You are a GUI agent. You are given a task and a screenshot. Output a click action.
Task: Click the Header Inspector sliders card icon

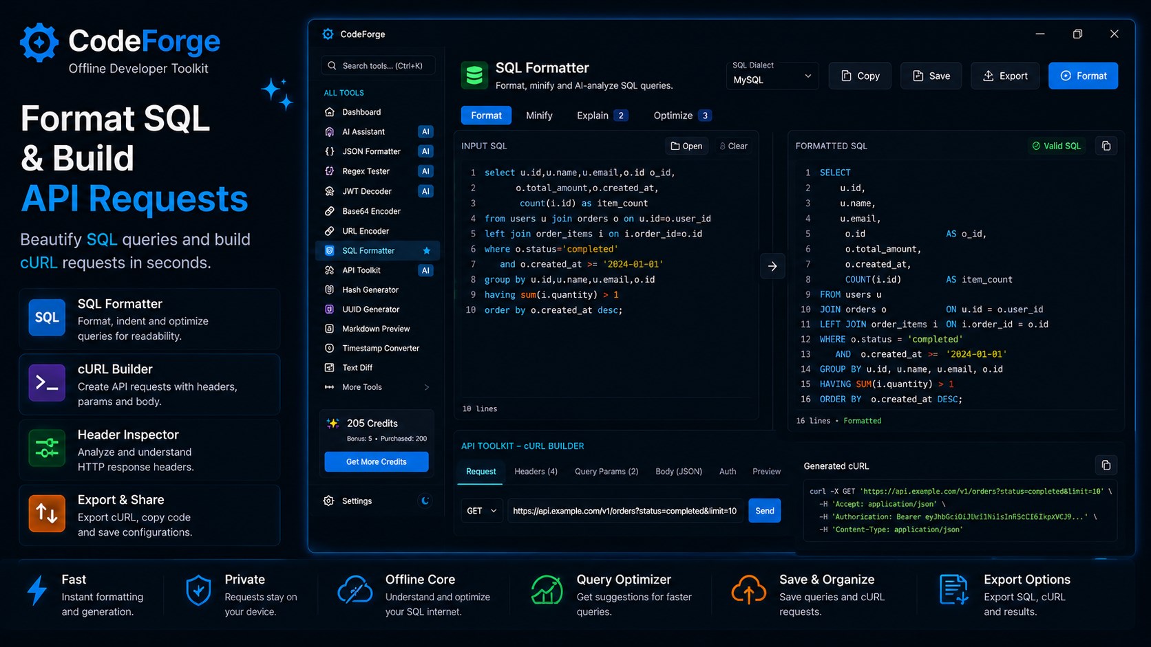47,448
